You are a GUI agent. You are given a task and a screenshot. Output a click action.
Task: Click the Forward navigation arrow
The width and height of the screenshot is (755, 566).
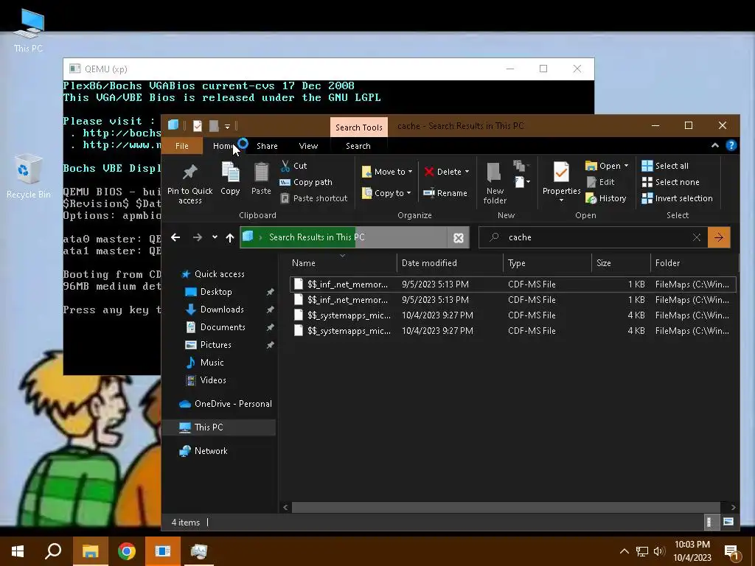(198, 237)
